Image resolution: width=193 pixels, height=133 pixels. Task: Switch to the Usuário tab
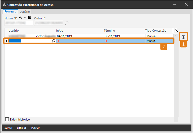tap(25, 12)
